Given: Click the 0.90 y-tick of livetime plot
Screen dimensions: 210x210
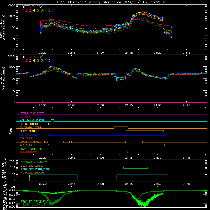Looking at the screenshot, I should [x=12, y=207].
